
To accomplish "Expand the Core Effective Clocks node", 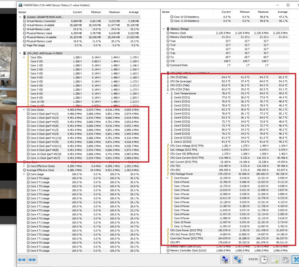I will pos(24,166).
